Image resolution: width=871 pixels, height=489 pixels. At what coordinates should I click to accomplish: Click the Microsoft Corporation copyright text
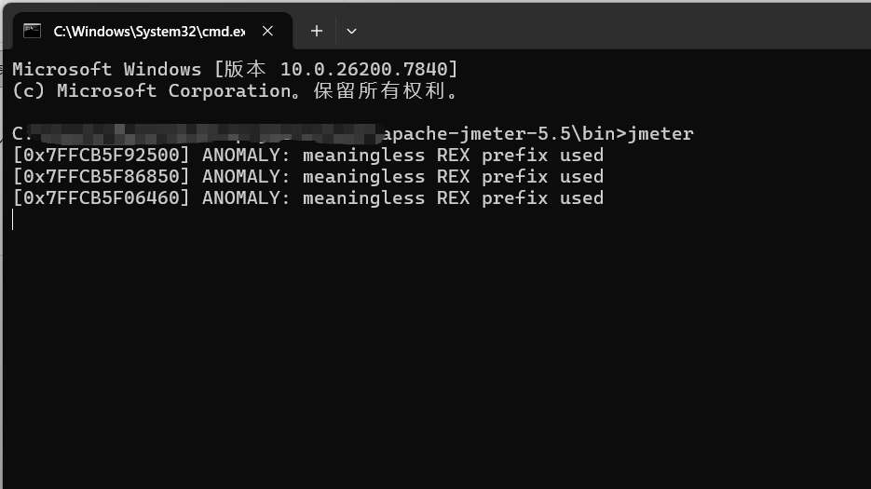(x=174, y=90)
